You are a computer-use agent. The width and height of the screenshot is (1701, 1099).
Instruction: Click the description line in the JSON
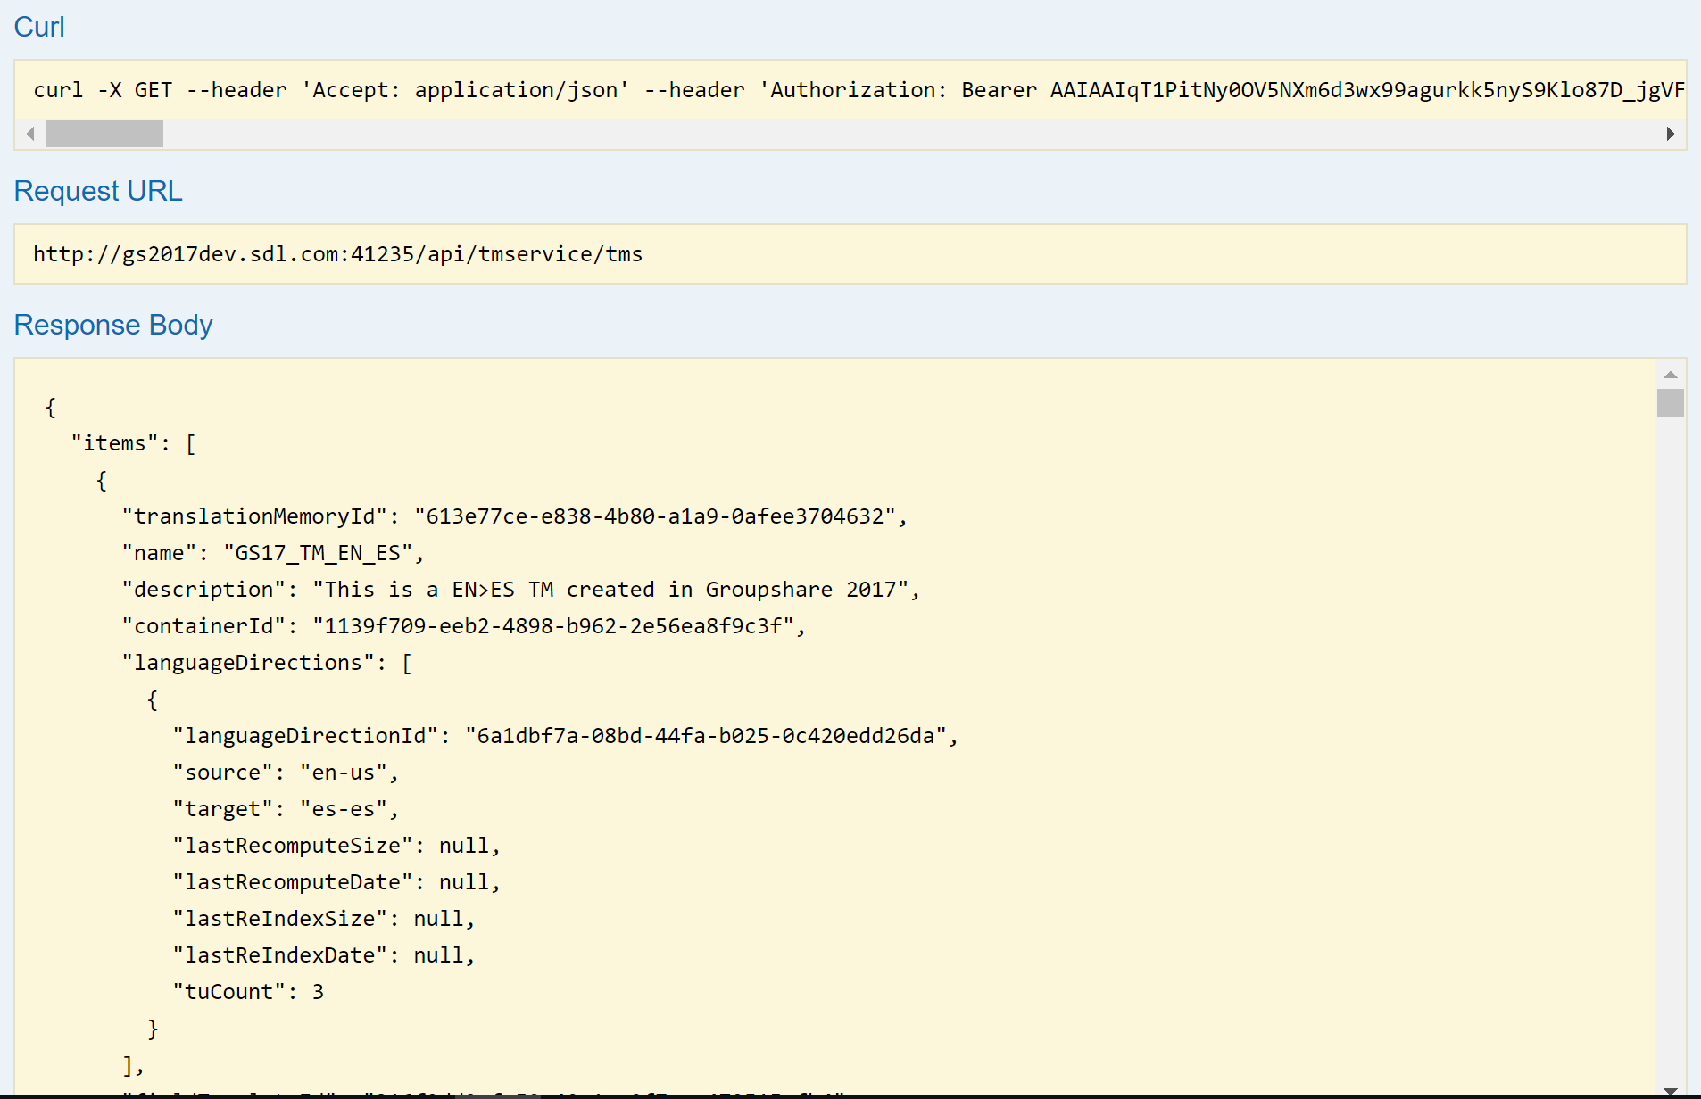coord(520,590)
